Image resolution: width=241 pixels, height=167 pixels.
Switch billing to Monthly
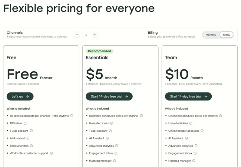click(211, 35)
